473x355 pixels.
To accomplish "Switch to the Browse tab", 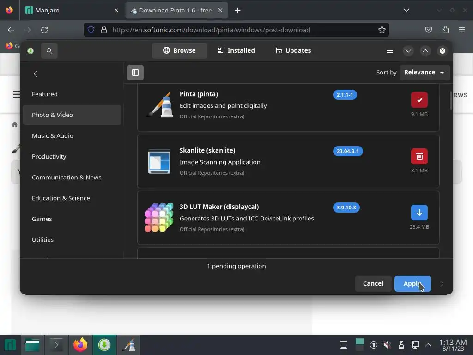I will pyautogui.click(x=180, y=50).
